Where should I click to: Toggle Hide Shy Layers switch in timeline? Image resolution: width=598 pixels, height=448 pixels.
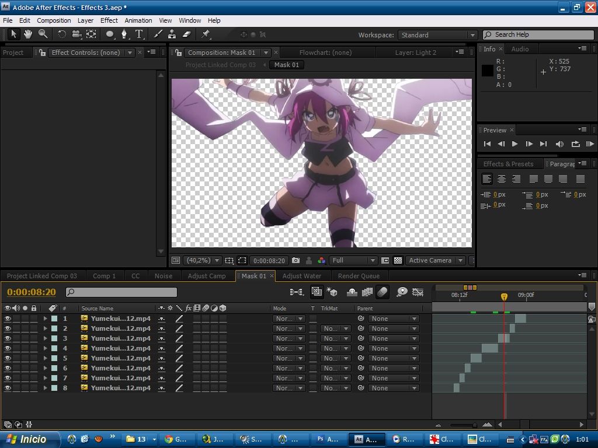pyautogui.click(x=352, y=292)
